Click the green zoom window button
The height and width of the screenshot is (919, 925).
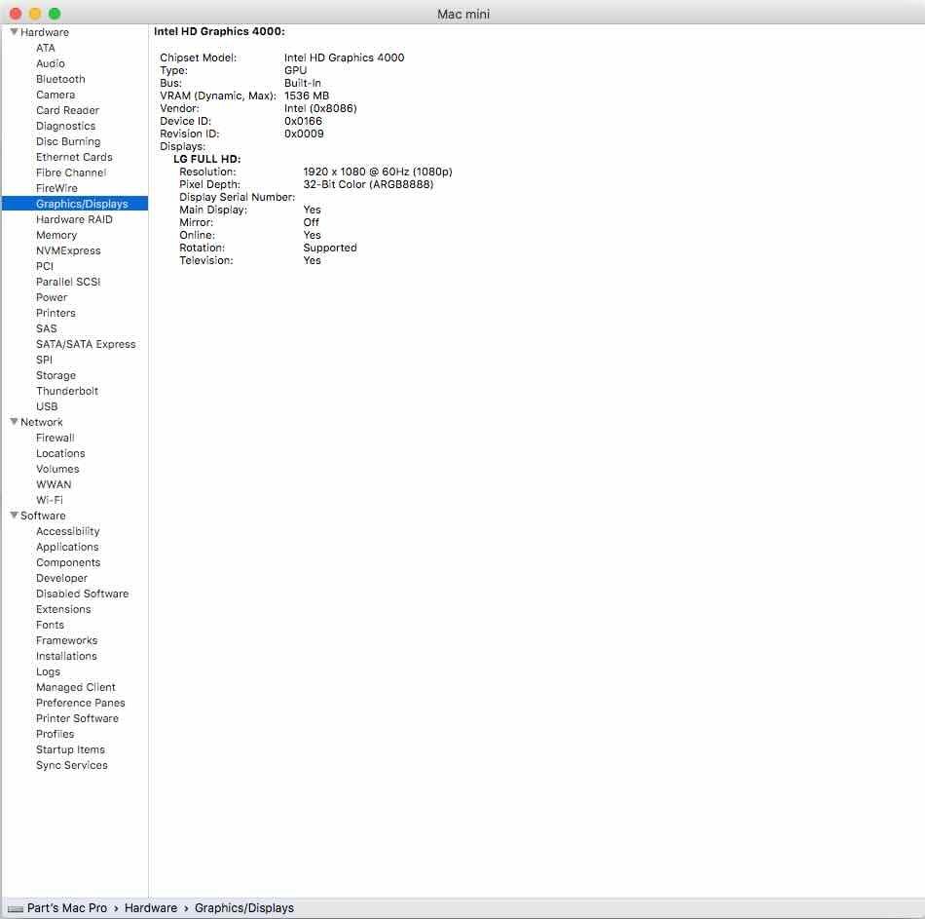pos(55,14)
